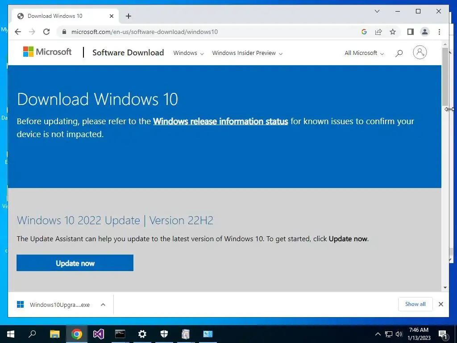The height and width of the screenshot is (343, 457).
Task: Close the Download Windows 10 tab
Action: click(111, 16)
